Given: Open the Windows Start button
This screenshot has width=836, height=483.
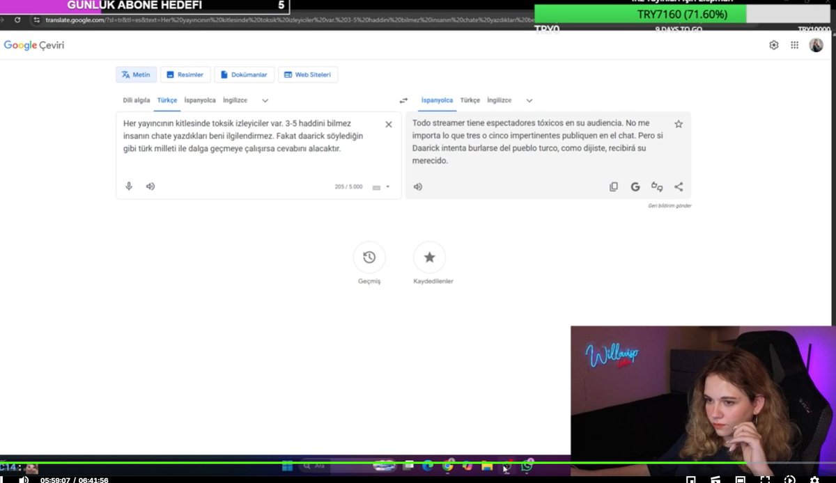Looking at the screenshot, I should (287, 466).
